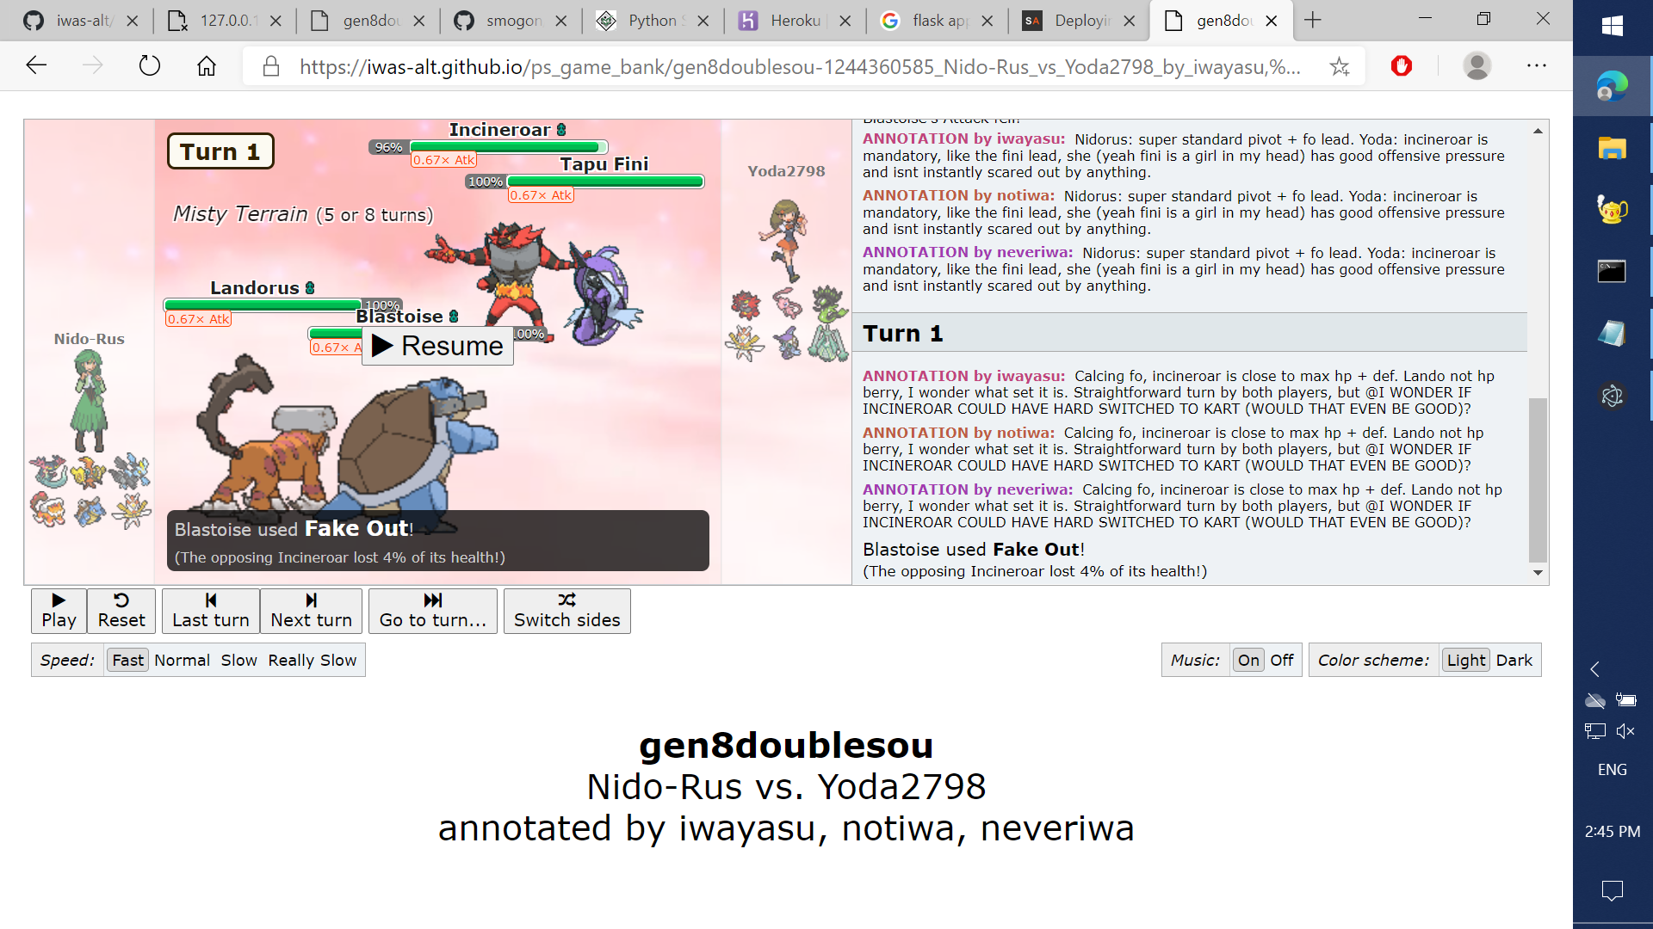Open Windows Start menu icon
Image resolution: width=1653 pixels, height=929 pixels.
tap(1612, 26)
